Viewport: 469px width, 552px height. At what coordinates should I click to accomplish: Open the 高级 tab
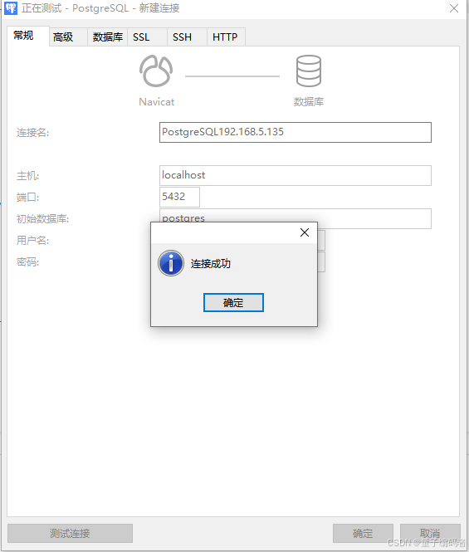tap(68, 37)
